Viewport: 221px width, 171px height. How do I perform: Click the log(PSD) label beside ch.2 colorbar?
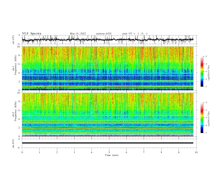click(209, 119)
